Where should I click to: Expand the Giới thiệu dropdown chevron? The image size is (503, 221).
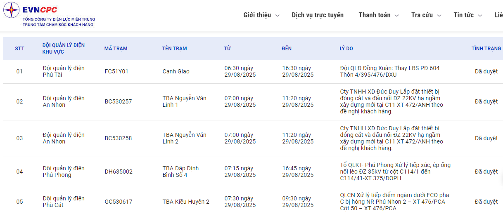click(277, 16)
